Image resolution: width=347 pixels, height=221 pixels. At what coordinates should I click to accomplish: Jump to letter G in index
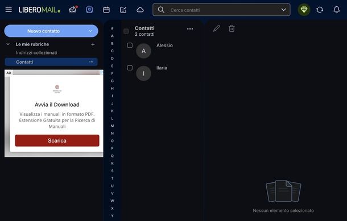click(112, 81)
